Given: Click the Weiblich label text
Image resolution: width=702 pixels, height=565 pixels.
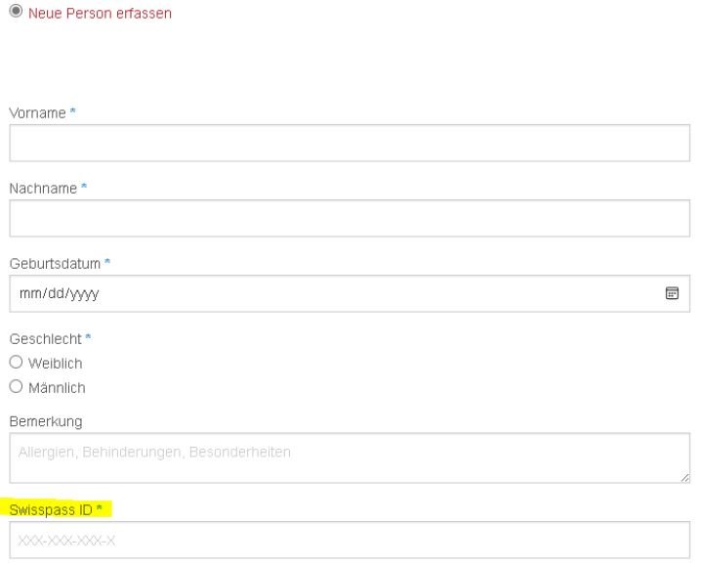Looking at the screenshot, I should [55, 363].
